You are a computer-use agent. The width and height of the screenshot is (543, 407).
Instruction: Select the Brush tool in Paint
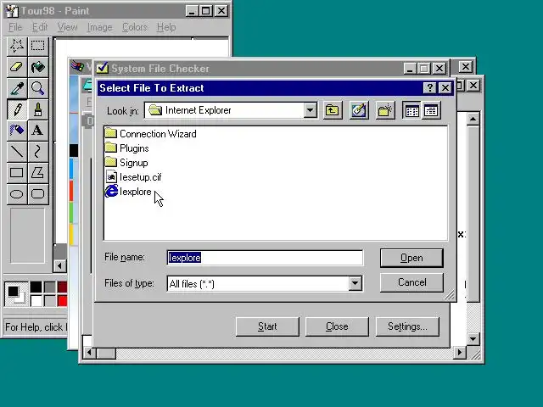pos(37,109)
